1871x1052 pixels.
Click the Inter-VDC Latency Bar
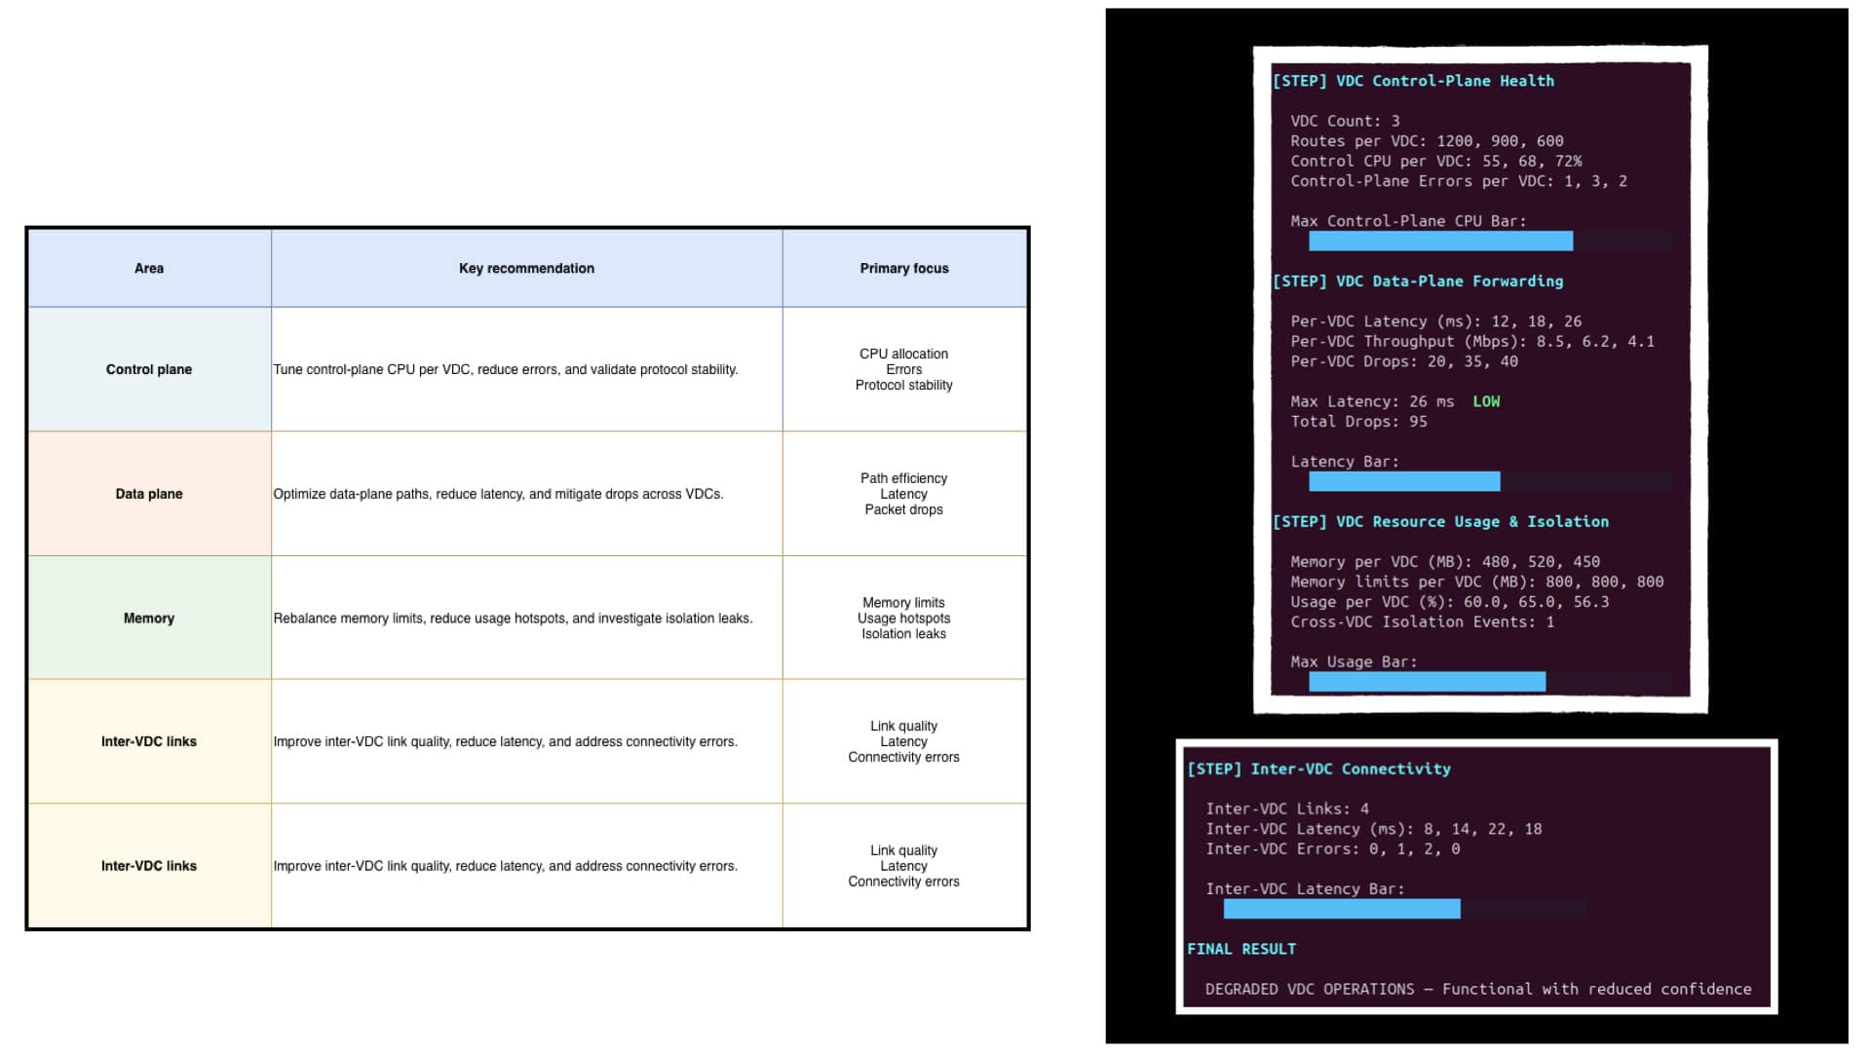tap(1404, 909)
